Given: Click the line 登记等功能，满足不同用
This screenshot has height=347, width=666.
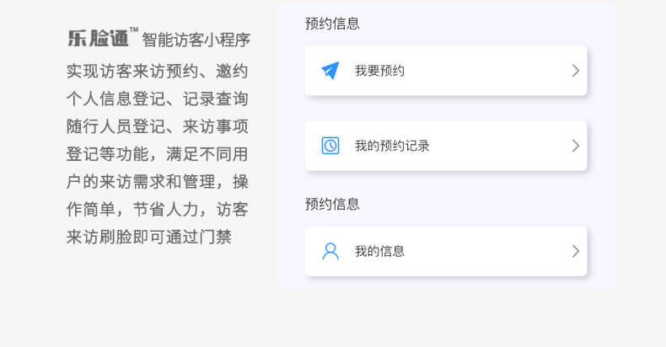Looking at the screenshot, I should pyautogui.click(x=158, y=154).
